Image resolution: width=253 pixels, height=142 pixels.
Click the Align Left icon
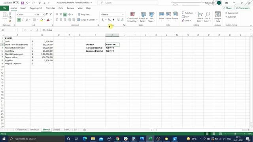(57, 20)
